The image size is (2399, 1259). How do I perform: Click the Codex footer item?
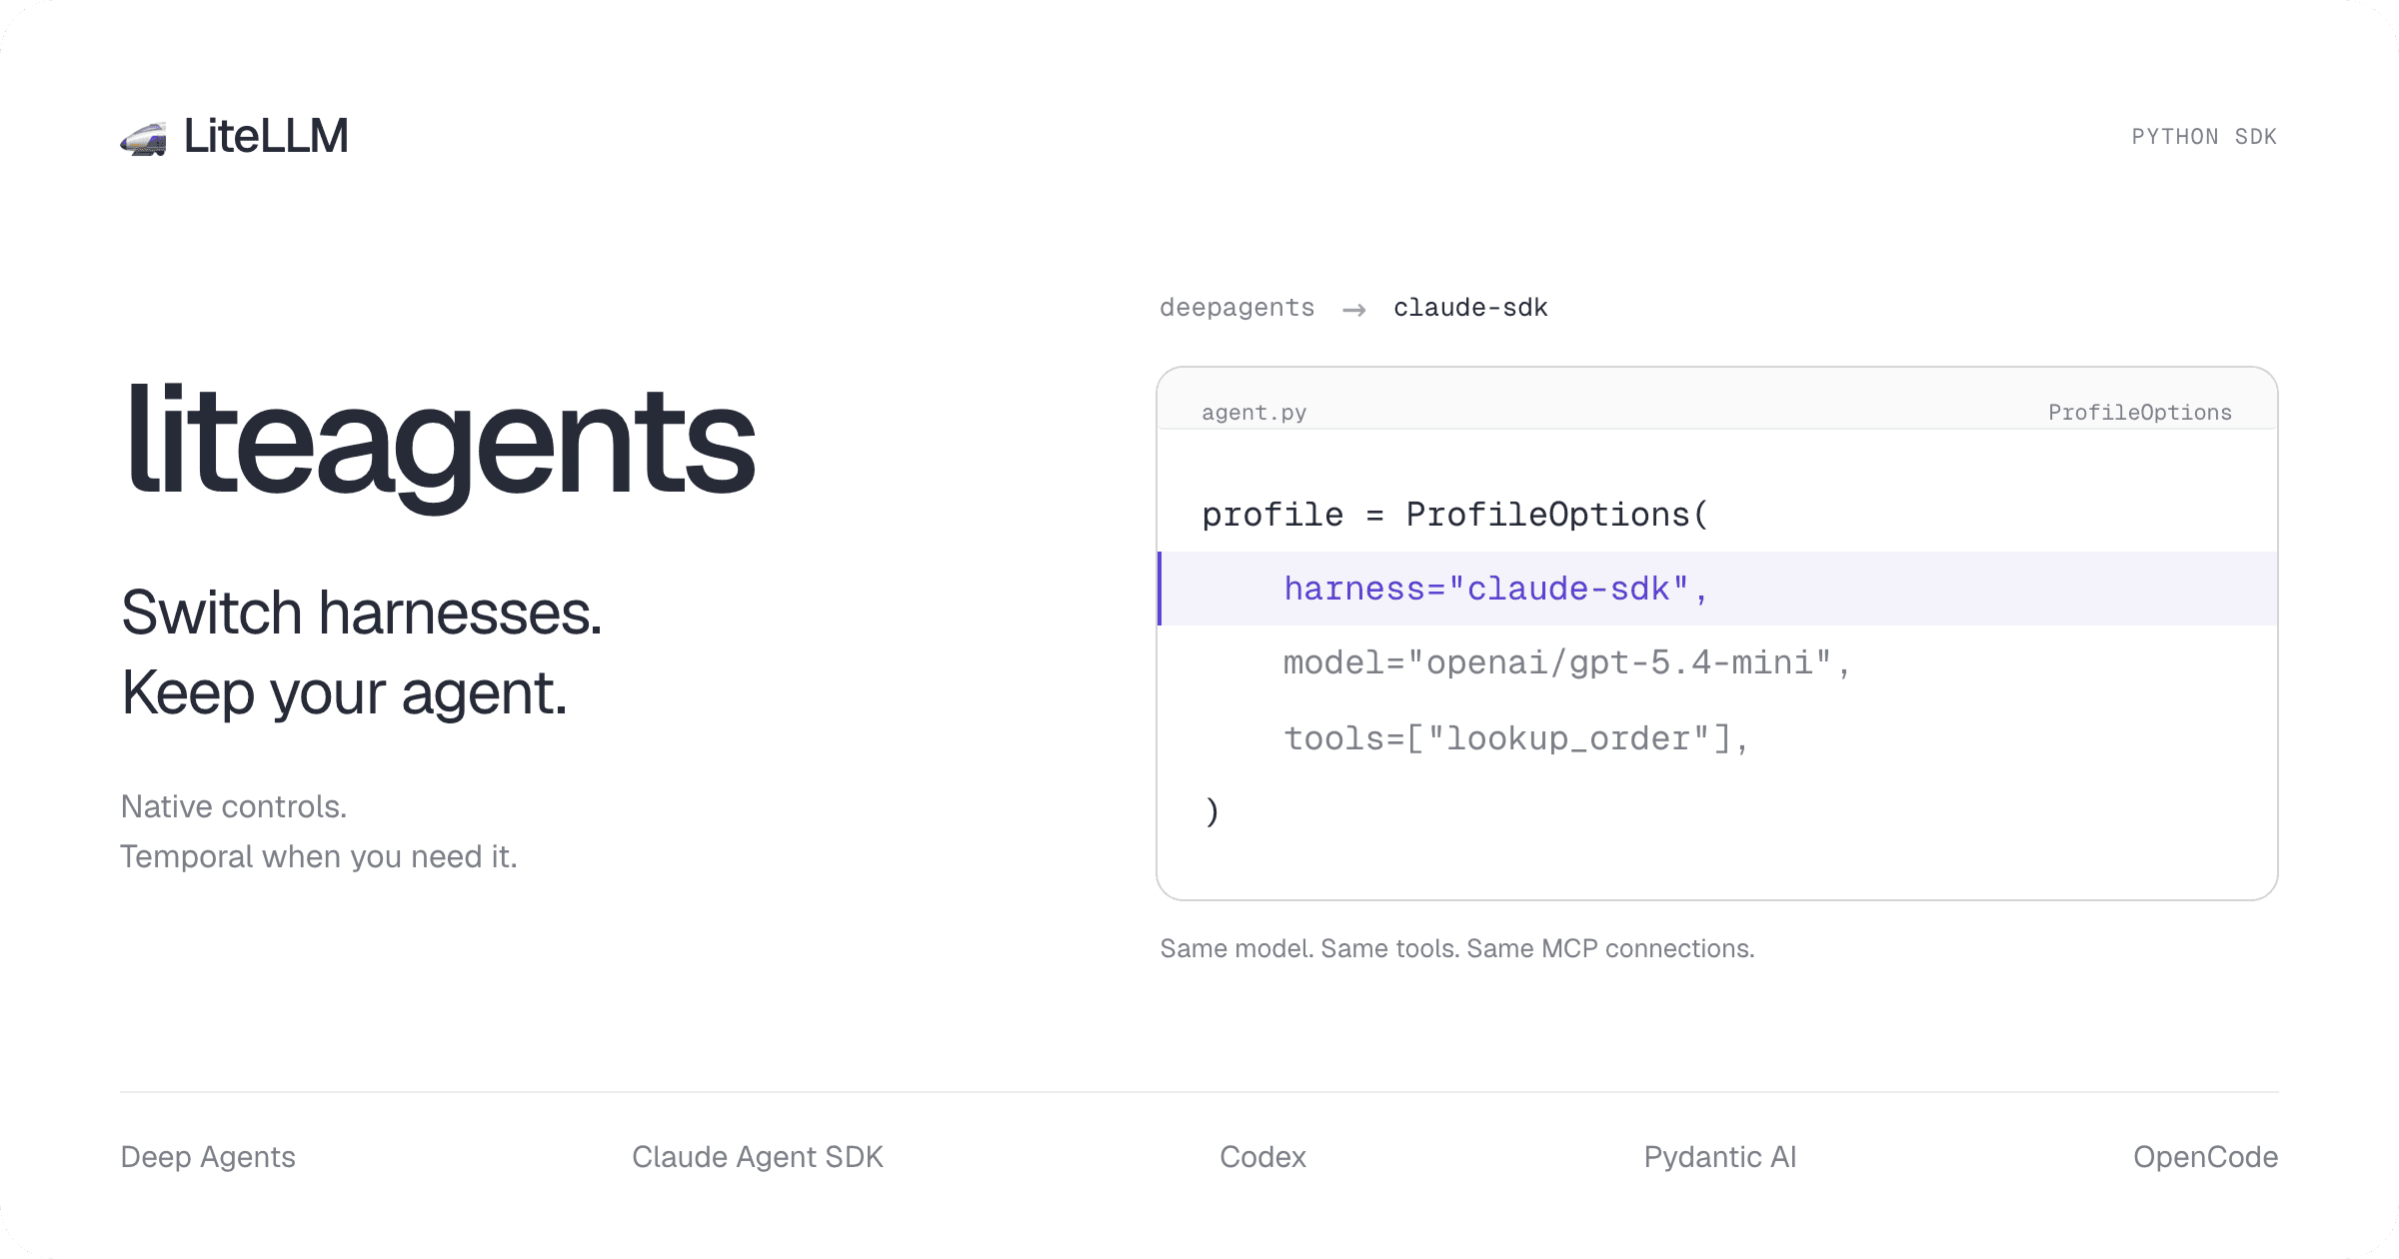click(1262, 1157)
